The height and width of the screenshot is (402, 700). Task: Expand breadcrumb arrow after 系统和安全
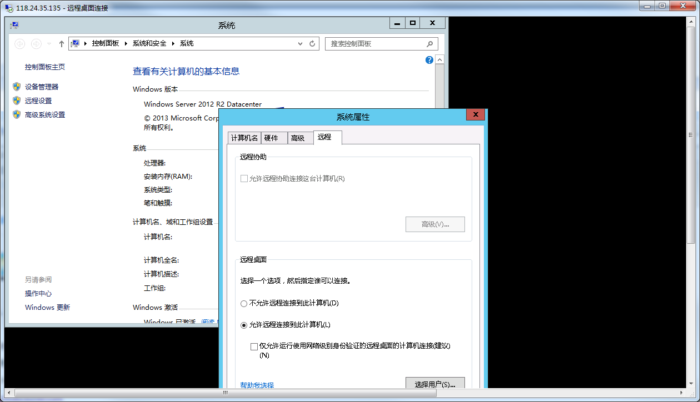173,43
